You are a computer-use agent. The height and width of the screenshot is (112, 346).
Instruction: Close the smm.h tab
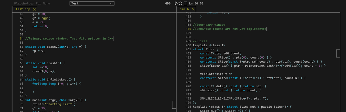click(193, 9)
